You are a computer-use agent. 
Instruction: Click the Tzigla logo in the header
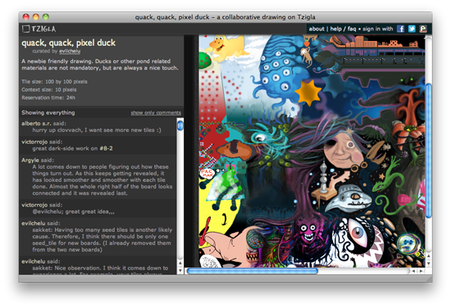click(39, 29)
